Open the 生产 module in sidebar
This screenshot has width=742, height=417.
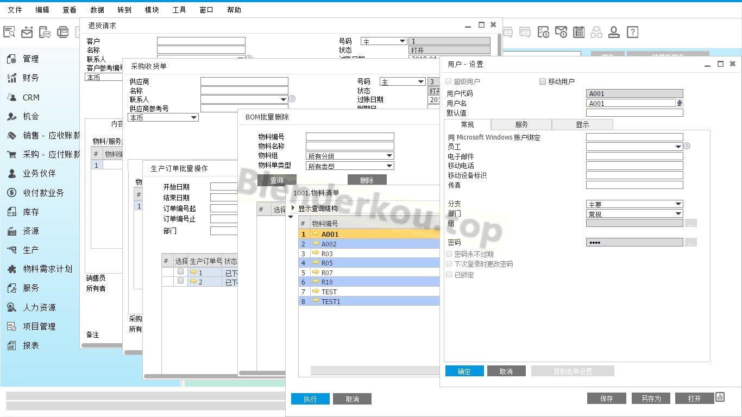pyautogui.click(x=30, y=250)
